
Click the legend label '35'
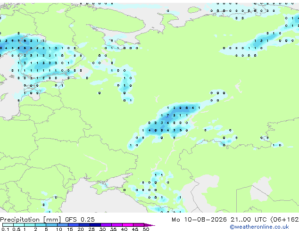pos(113,229)
